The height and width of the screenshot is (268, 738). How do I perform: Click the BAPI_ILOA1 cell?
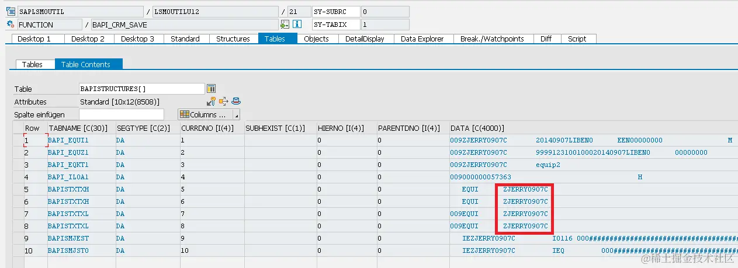pyautogui.click(x=80, y=177)
